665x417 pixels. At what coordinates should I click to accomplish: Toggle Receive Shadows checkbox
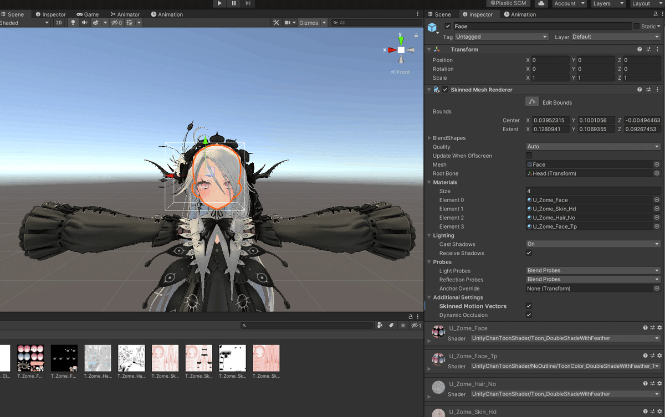tap(529, 253)
